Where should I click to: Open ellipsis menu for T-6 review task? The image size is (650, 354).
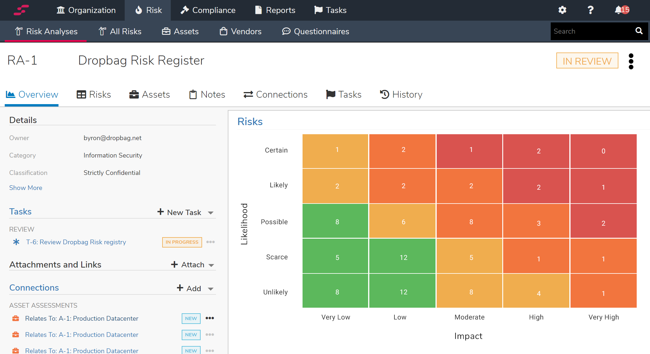pos(210,242)
